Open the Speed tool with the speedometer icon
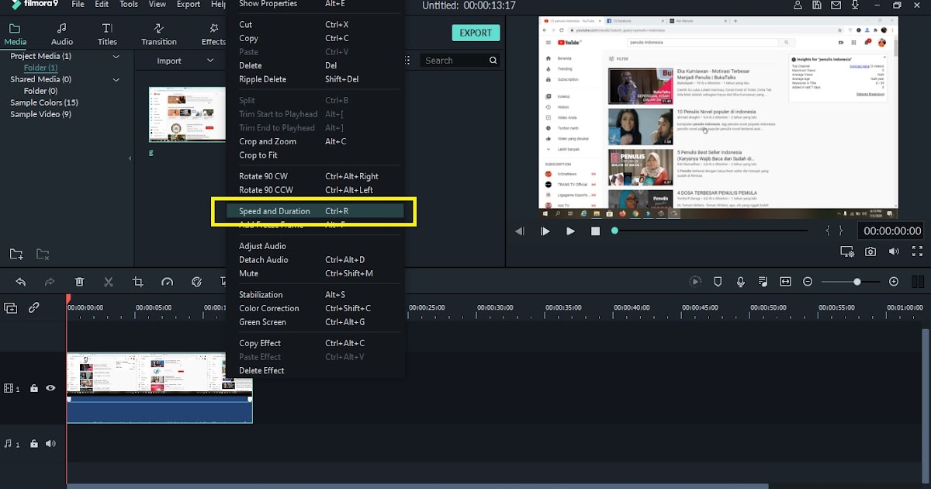This screenshot has height=489, width=931. tap(168, 282)
